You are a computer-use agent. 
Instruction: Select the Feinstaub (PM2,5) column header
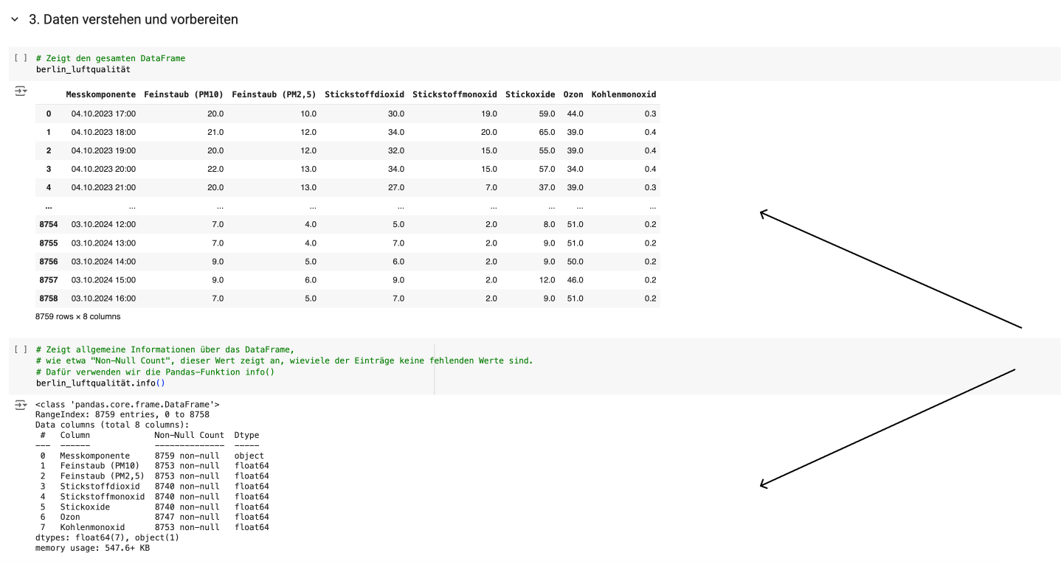point(274,94)
